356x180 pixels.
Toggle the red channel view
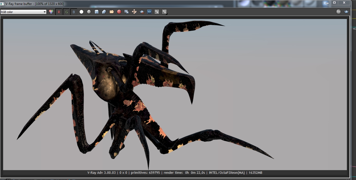tap(59, 12)
